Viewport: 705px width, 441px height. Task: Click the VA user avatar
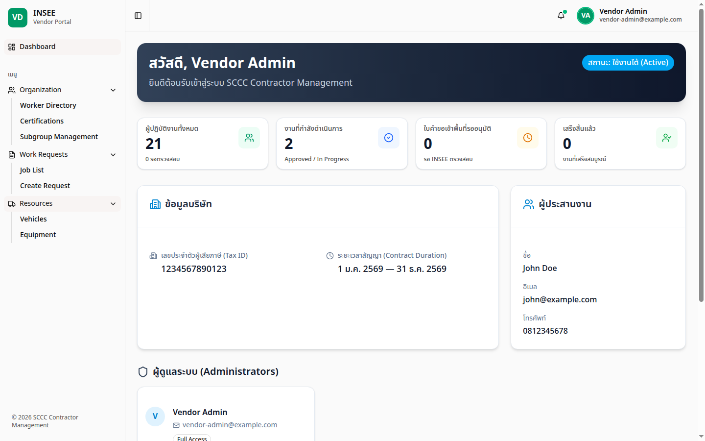[x=586, y=16]
